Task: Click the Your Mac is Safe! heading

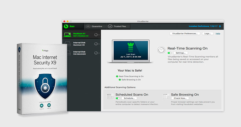Action: (130, 70)
